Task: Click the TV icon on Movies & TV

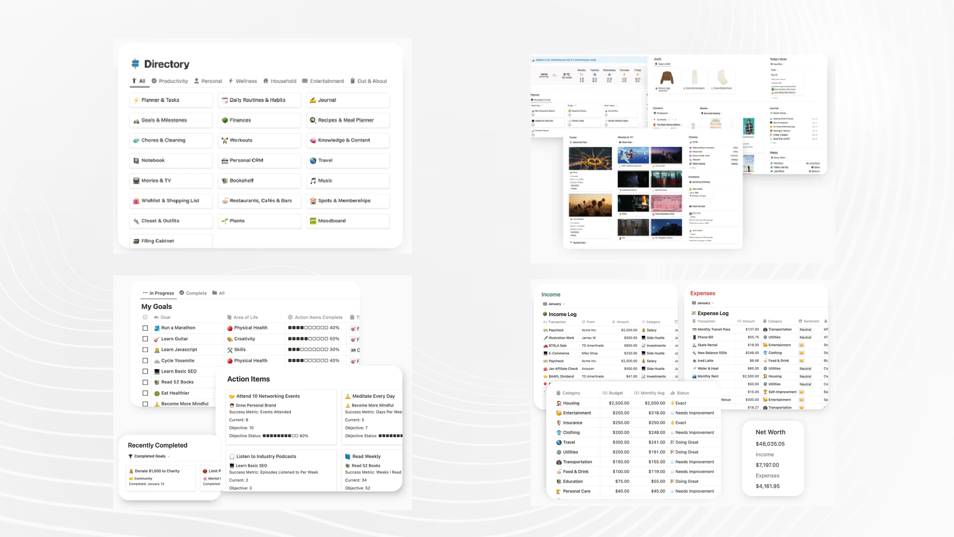Action: point(136,181)
